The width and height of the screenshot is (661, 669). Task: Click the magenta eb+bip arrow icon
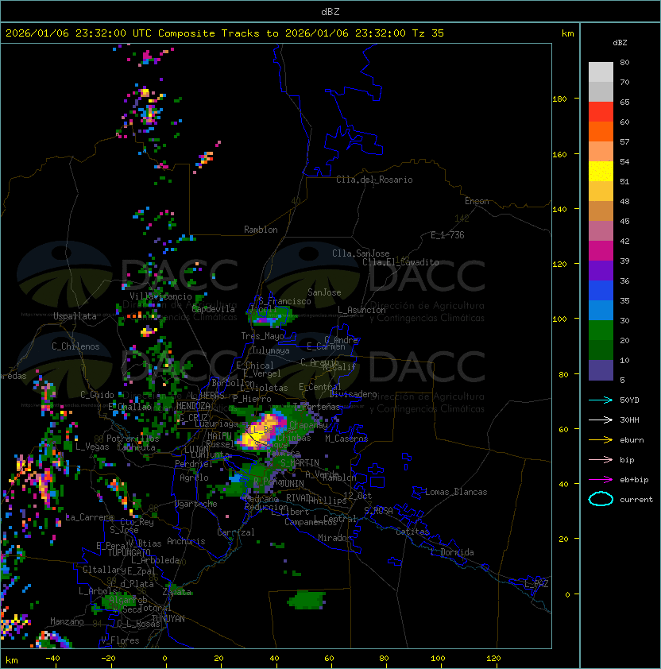(601, 480)
